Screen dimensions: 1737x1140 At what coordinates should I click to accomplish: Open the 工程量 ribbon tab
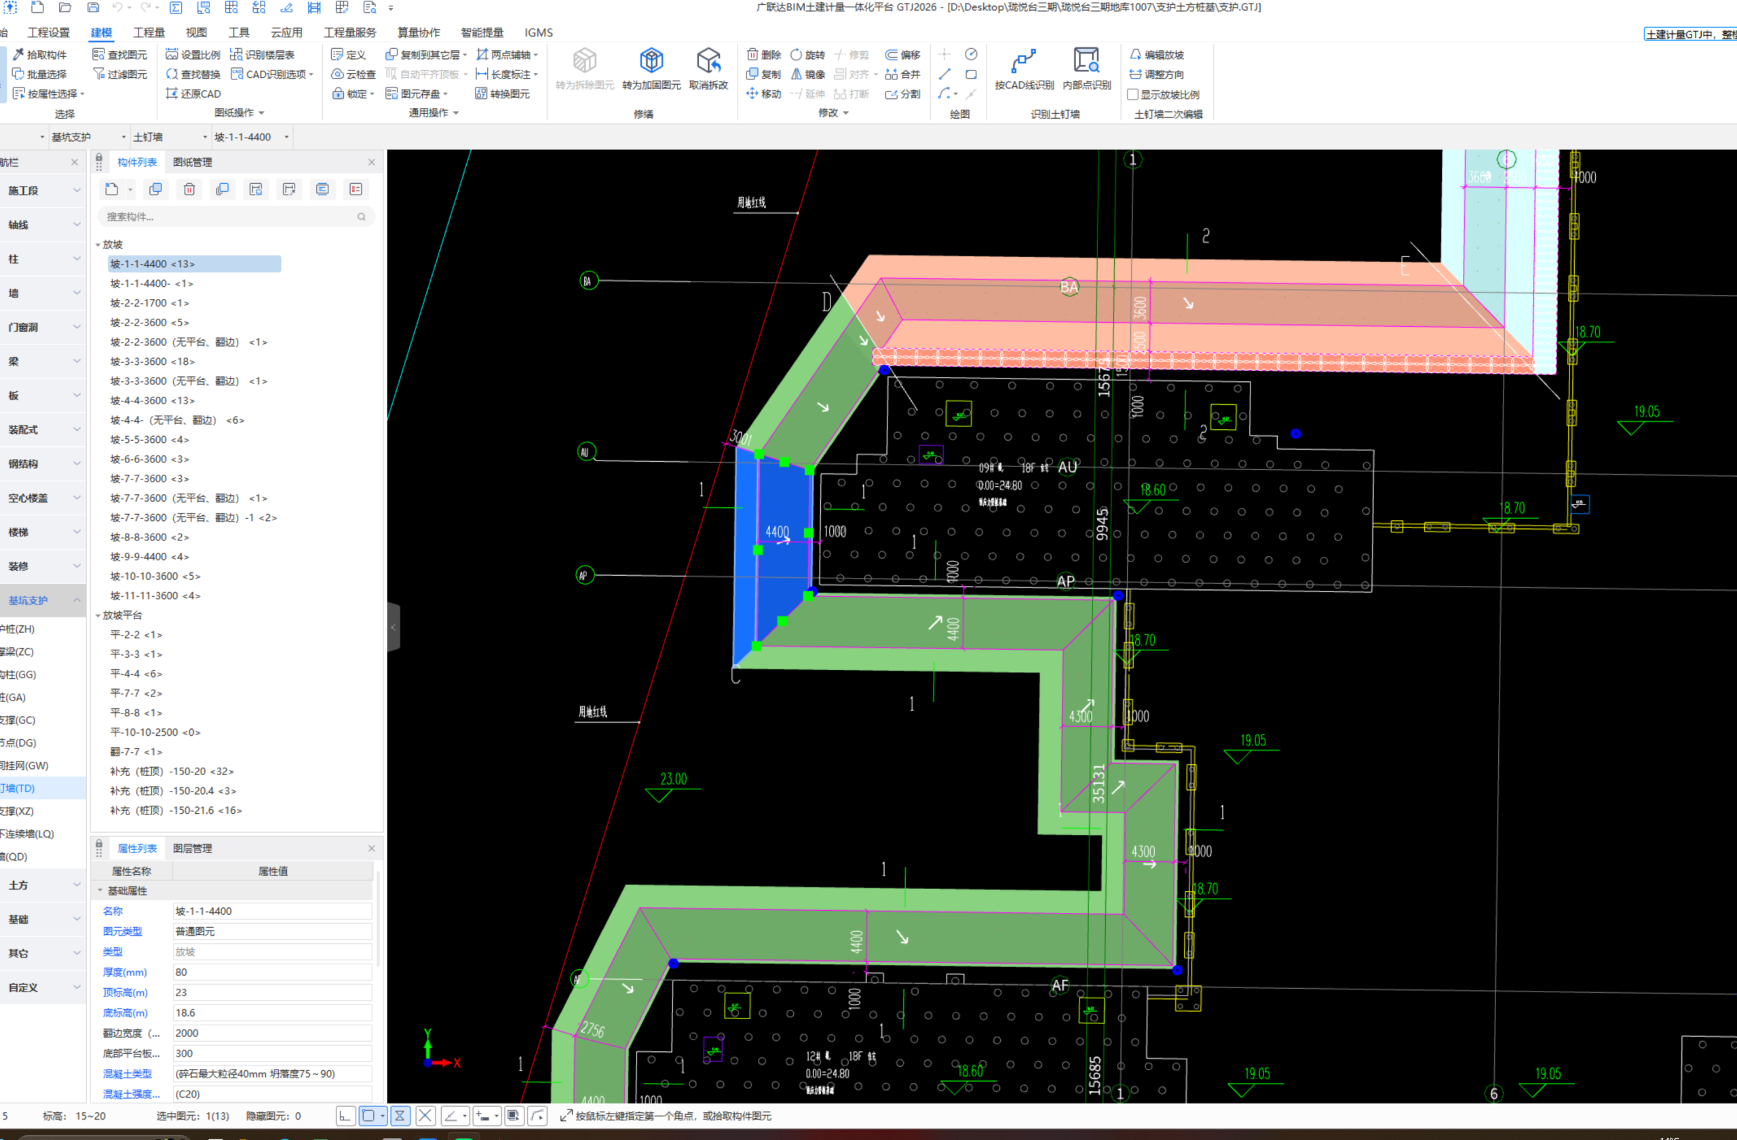pos(149,33)
